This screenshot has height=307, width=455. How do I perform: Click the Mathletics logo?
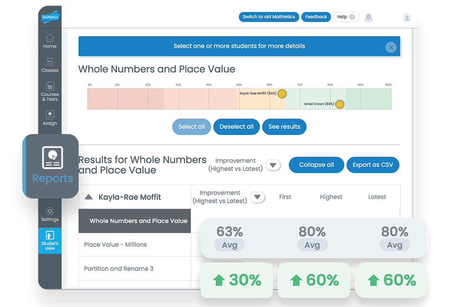tap(50, 18)
